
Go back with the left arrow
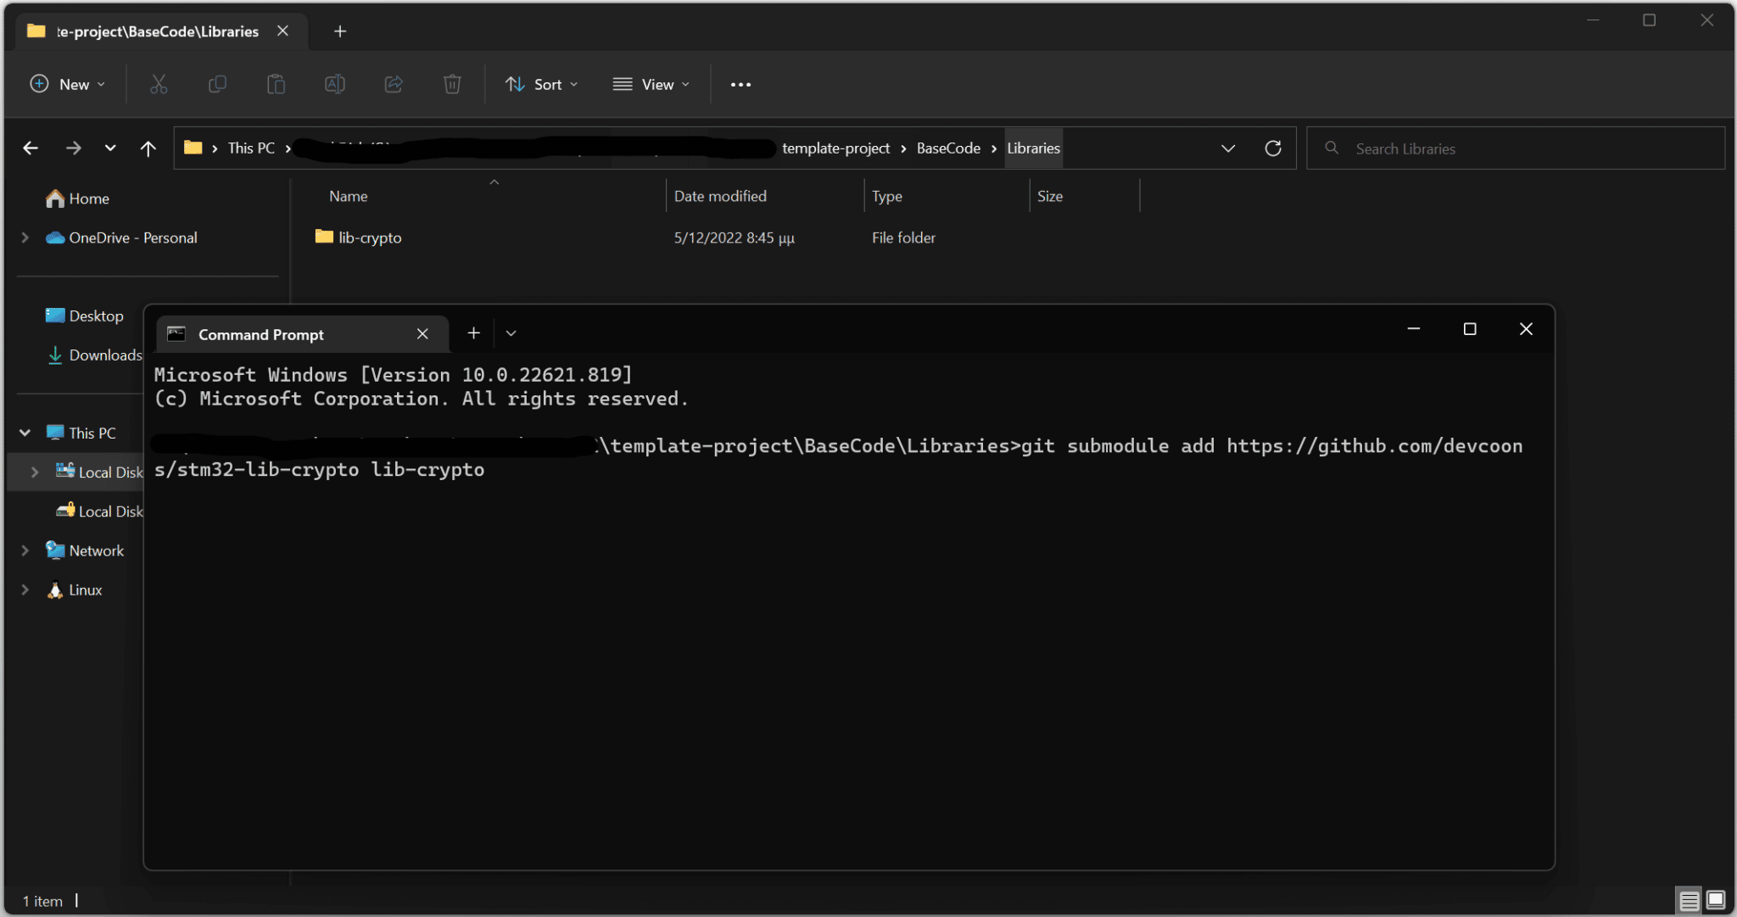(x=31, y=148)
